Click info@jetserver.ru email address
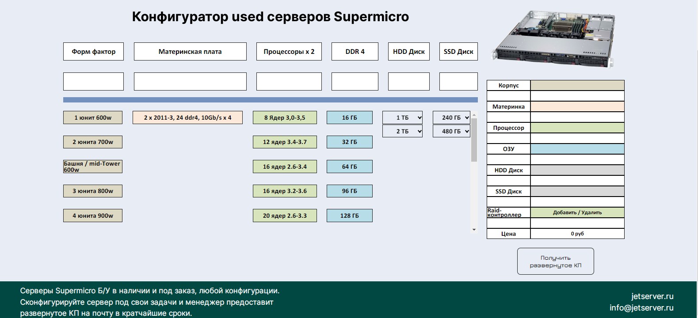The height and width of the screenshot is (318, 698). point(641,308)
